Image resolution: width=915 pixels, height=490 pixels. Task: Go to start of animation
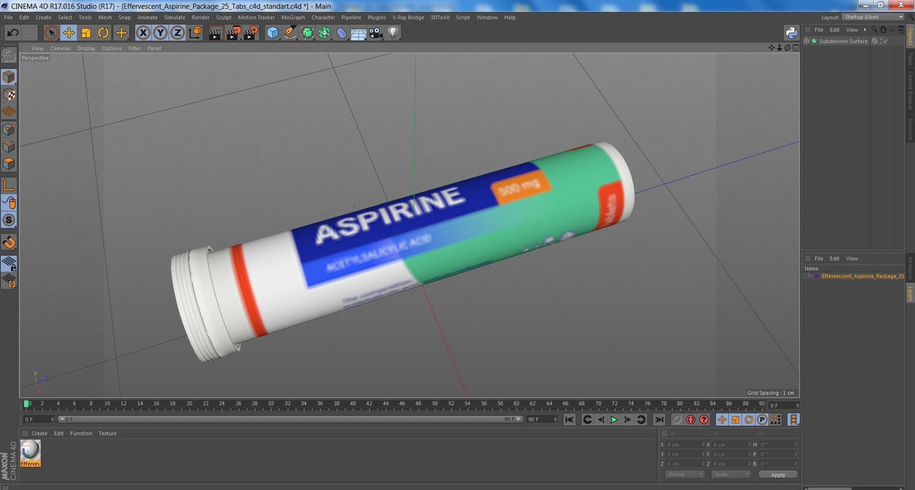click(x=569, y=420)
